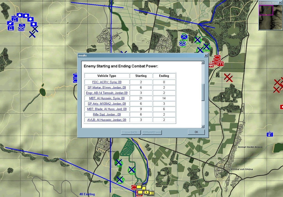
Task: Click the results dialog scrollbar thumb
Action: pyautogui.click(x=203, y=92)
